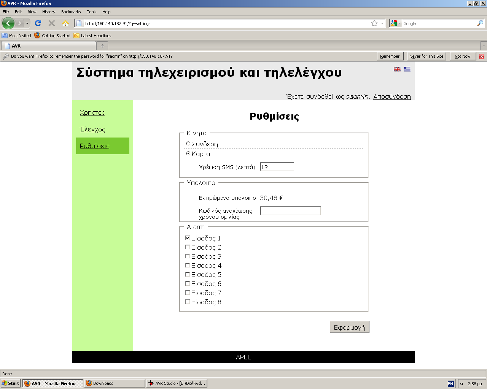
Task: Check the Είσοδος 3 checkbox
Action: coord(188,256)
